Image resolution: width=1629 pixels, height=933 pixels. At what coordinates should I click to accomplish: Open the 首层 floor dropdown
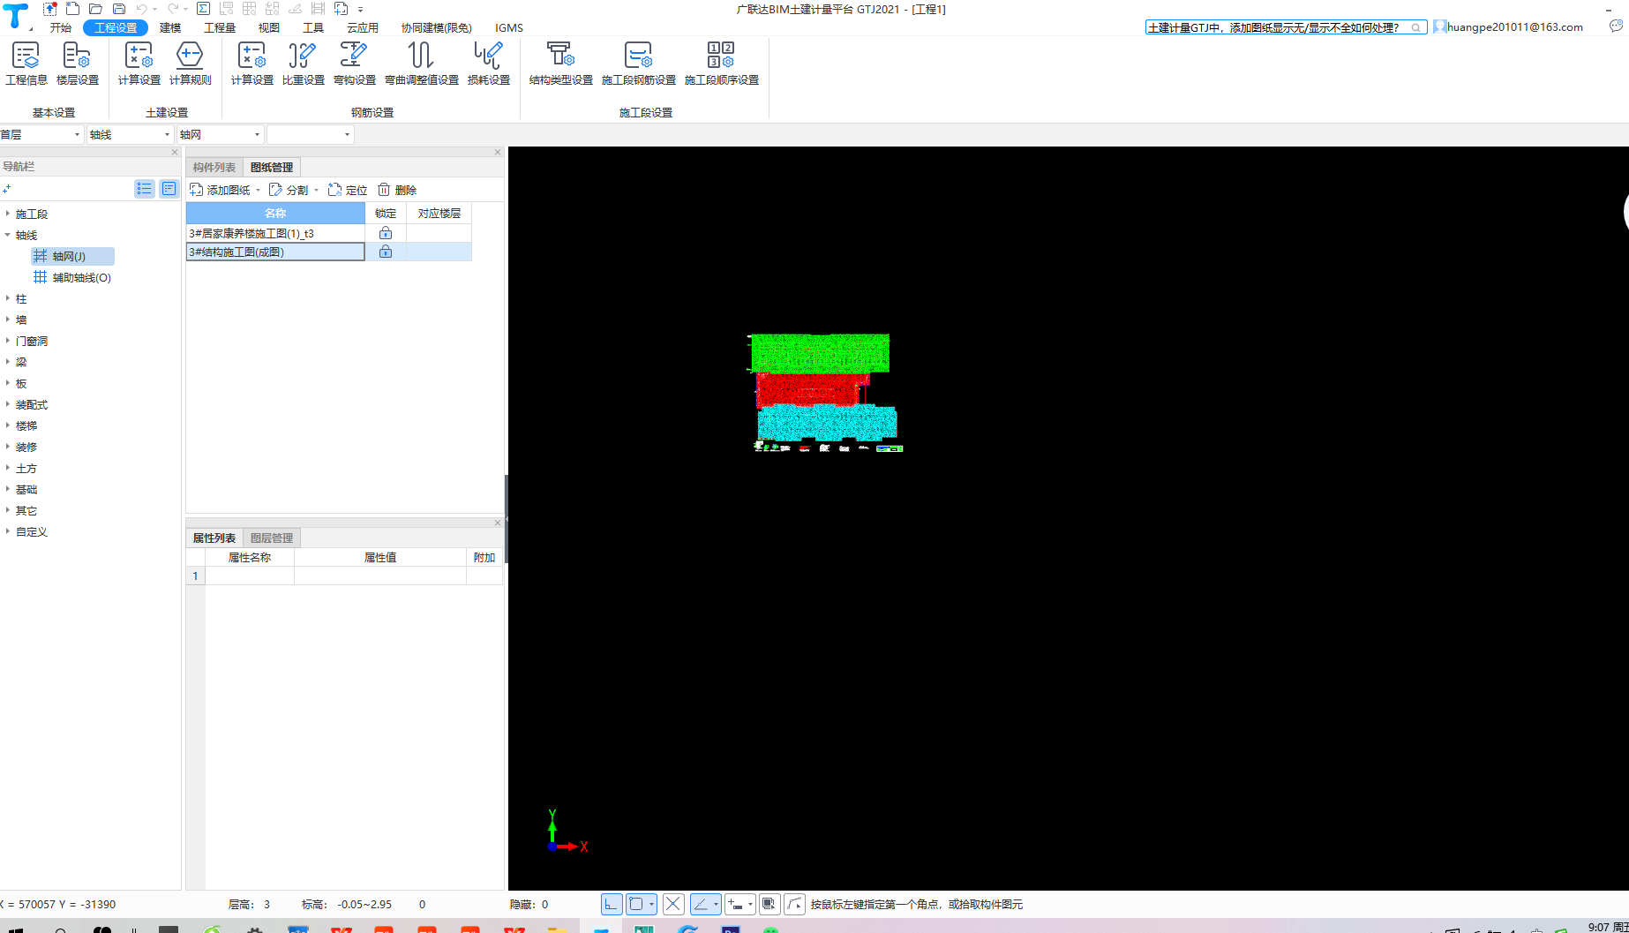[41, 134]
